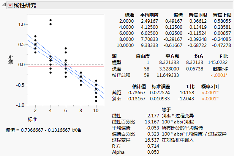The image size is (234, 156).
Task: Select the 源 column header in ANOVA table
Action: pyautogui.click(x=114, y=56)
